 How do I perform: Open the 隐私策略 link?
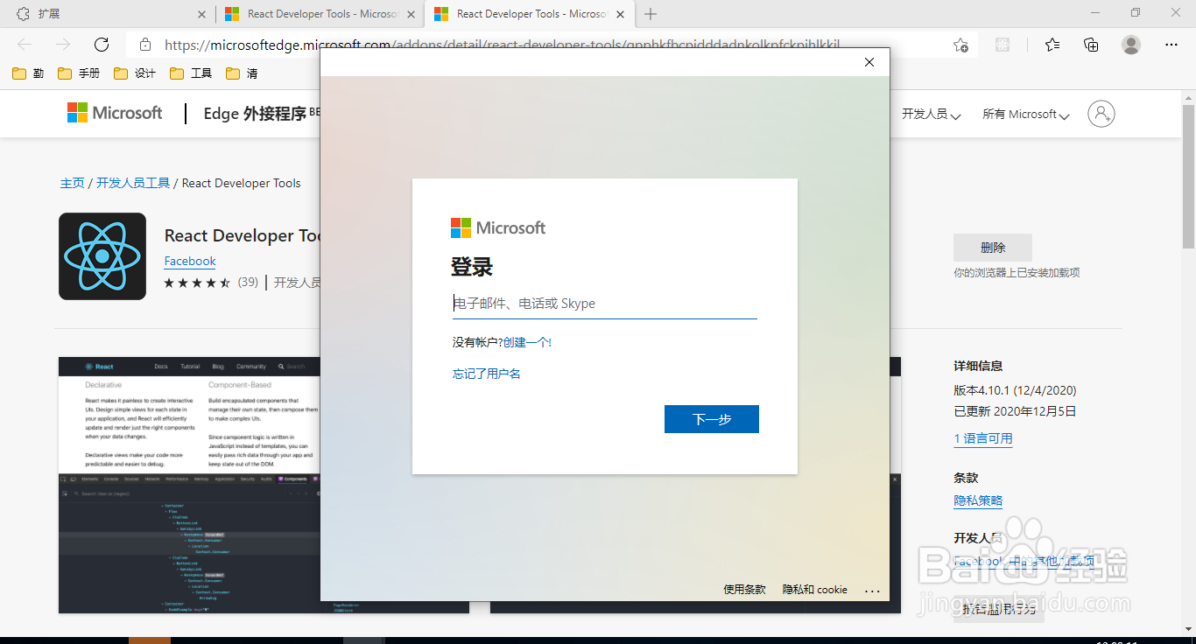[x=978, y=500]
